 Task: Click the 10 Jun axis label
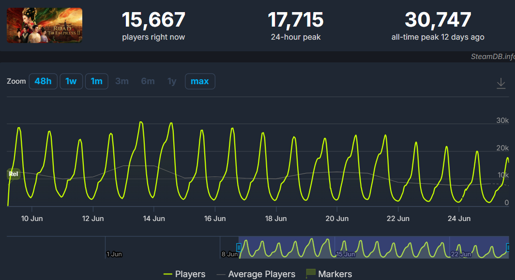click(32, 219)
